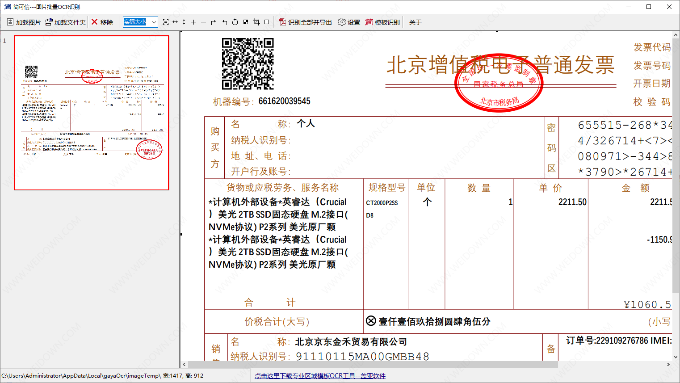Click the 发票代码 label
This screenshot has width=680, height=383.
(x=652, y=47)
